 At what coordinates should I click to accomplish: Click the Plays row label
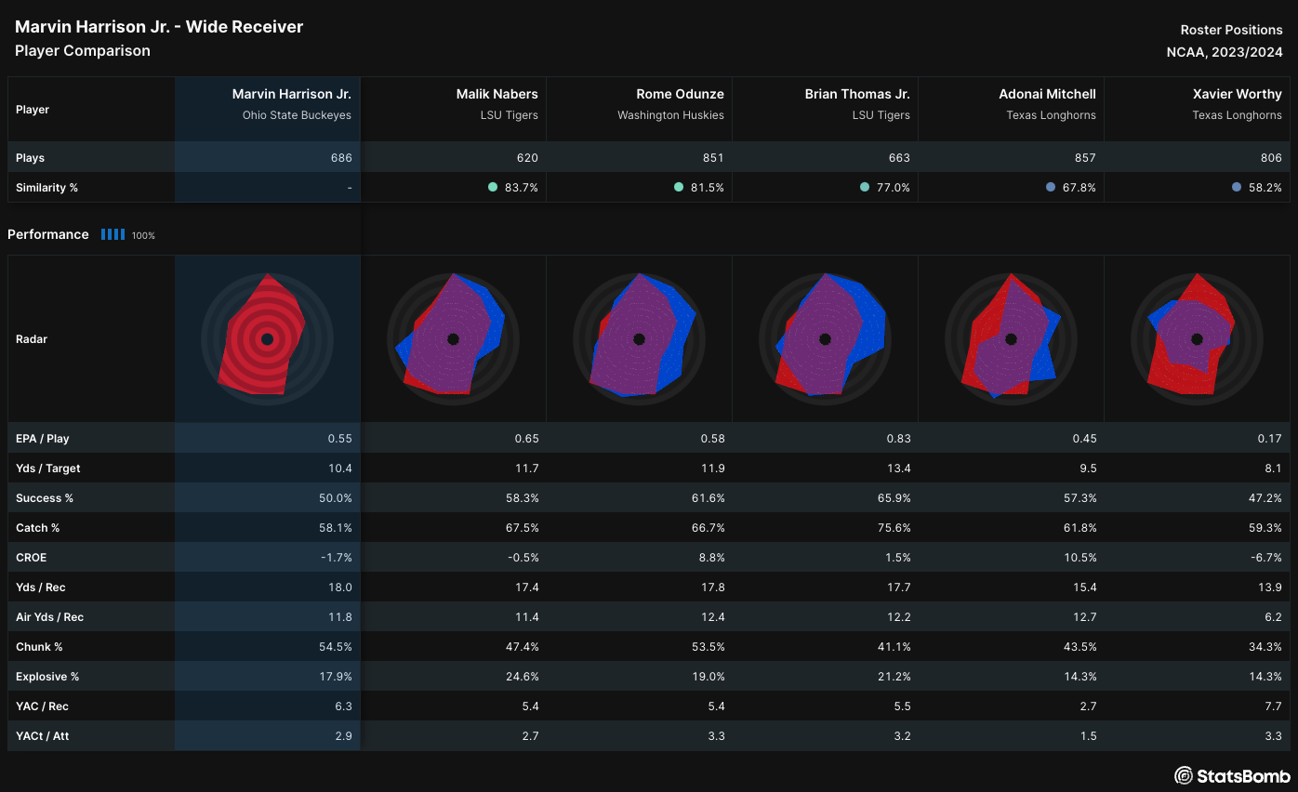pyautogui.click(x=30, y=158)
